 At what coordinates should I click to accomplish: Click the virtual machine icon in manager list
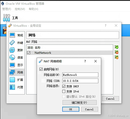pos(4,30)
